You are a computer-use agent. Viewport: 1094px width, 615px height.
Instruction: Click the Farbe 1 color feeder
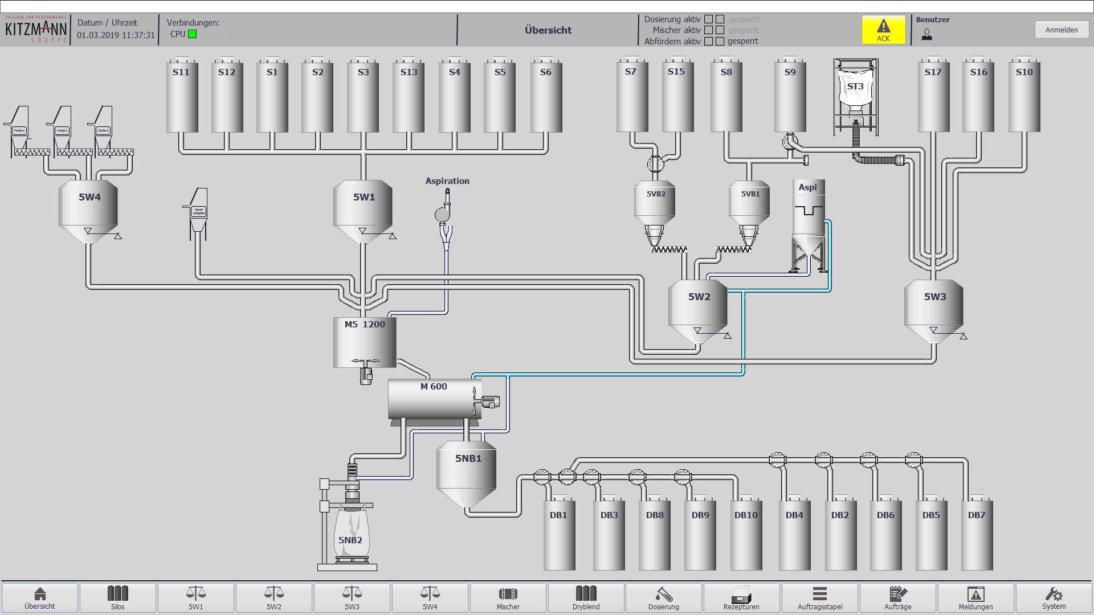(19, 132)
